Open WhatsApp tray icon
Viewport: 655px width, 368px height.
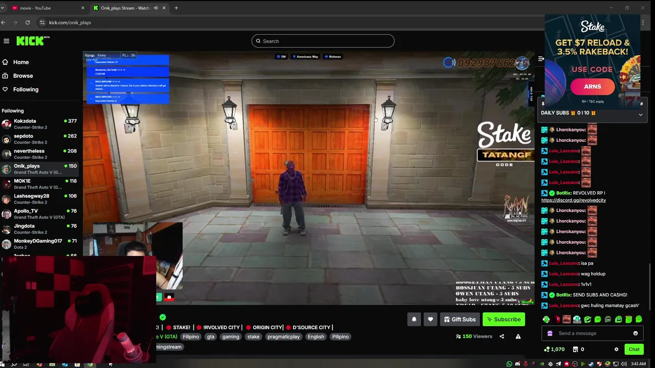[509, 364]
